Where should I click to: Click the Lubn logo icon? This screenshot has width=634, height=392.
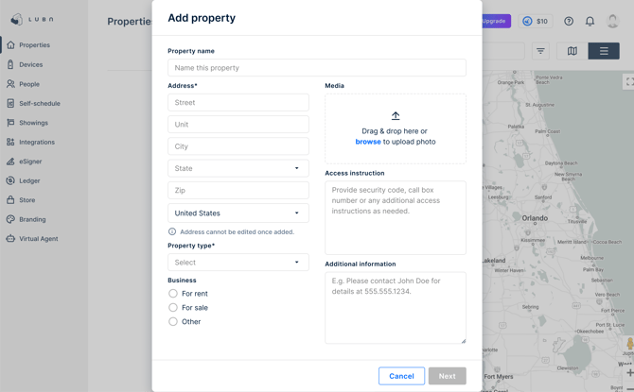(x=16, y=19)
